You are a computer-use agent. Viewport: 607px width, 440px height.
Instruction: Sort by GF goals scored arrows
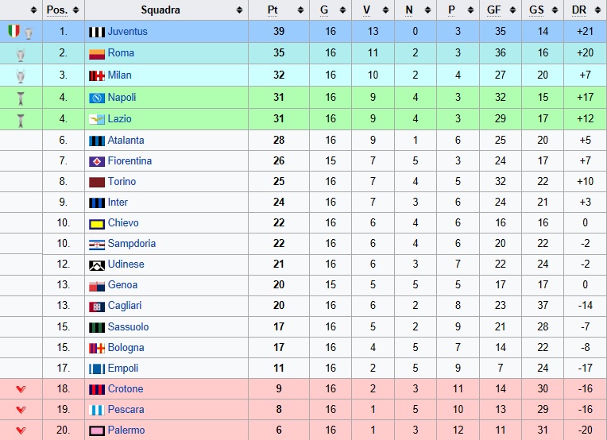tap(513, 10)
